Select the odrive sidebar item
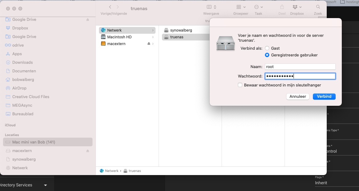This screenshot has height=191, width=359. point(18,45)
